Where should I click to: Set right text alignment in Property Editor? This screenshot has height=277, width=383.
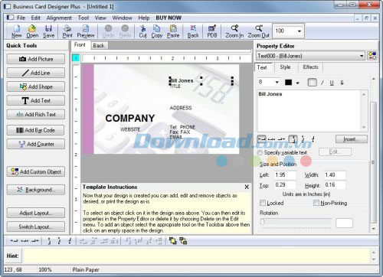click(x=281, y=139)
